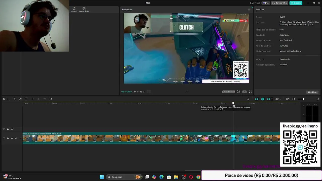Open the Windows Start menu
Screen dimensions: 322x181
pos(102,177)
